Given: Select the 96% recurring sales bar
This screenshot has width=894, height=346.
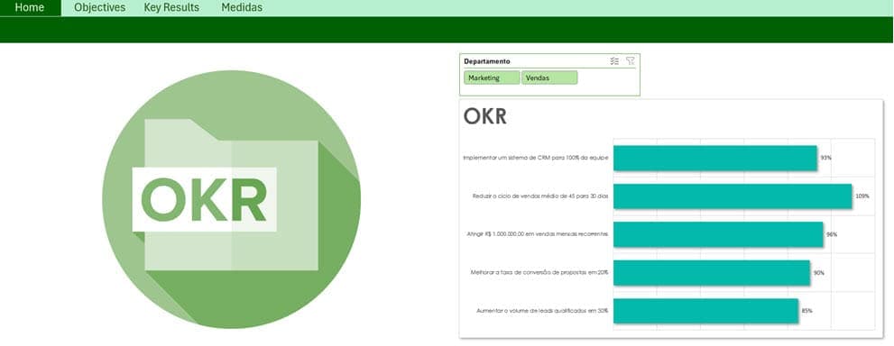Looking at the screenshot, I should click(x=718, y=234).
